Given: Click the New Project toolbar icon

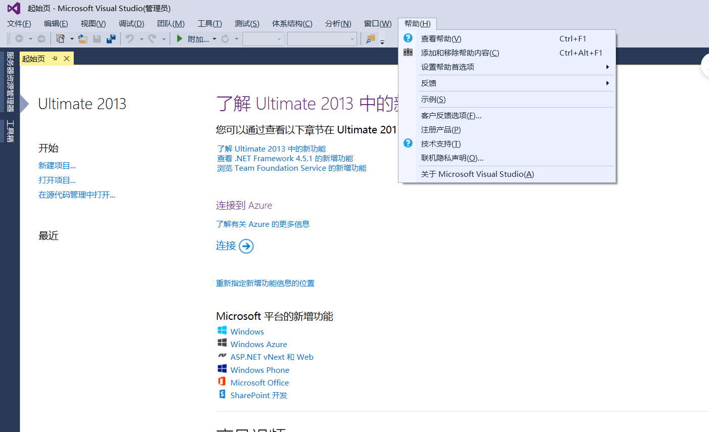Looking at the screenshot, I should tap(61, 38).
